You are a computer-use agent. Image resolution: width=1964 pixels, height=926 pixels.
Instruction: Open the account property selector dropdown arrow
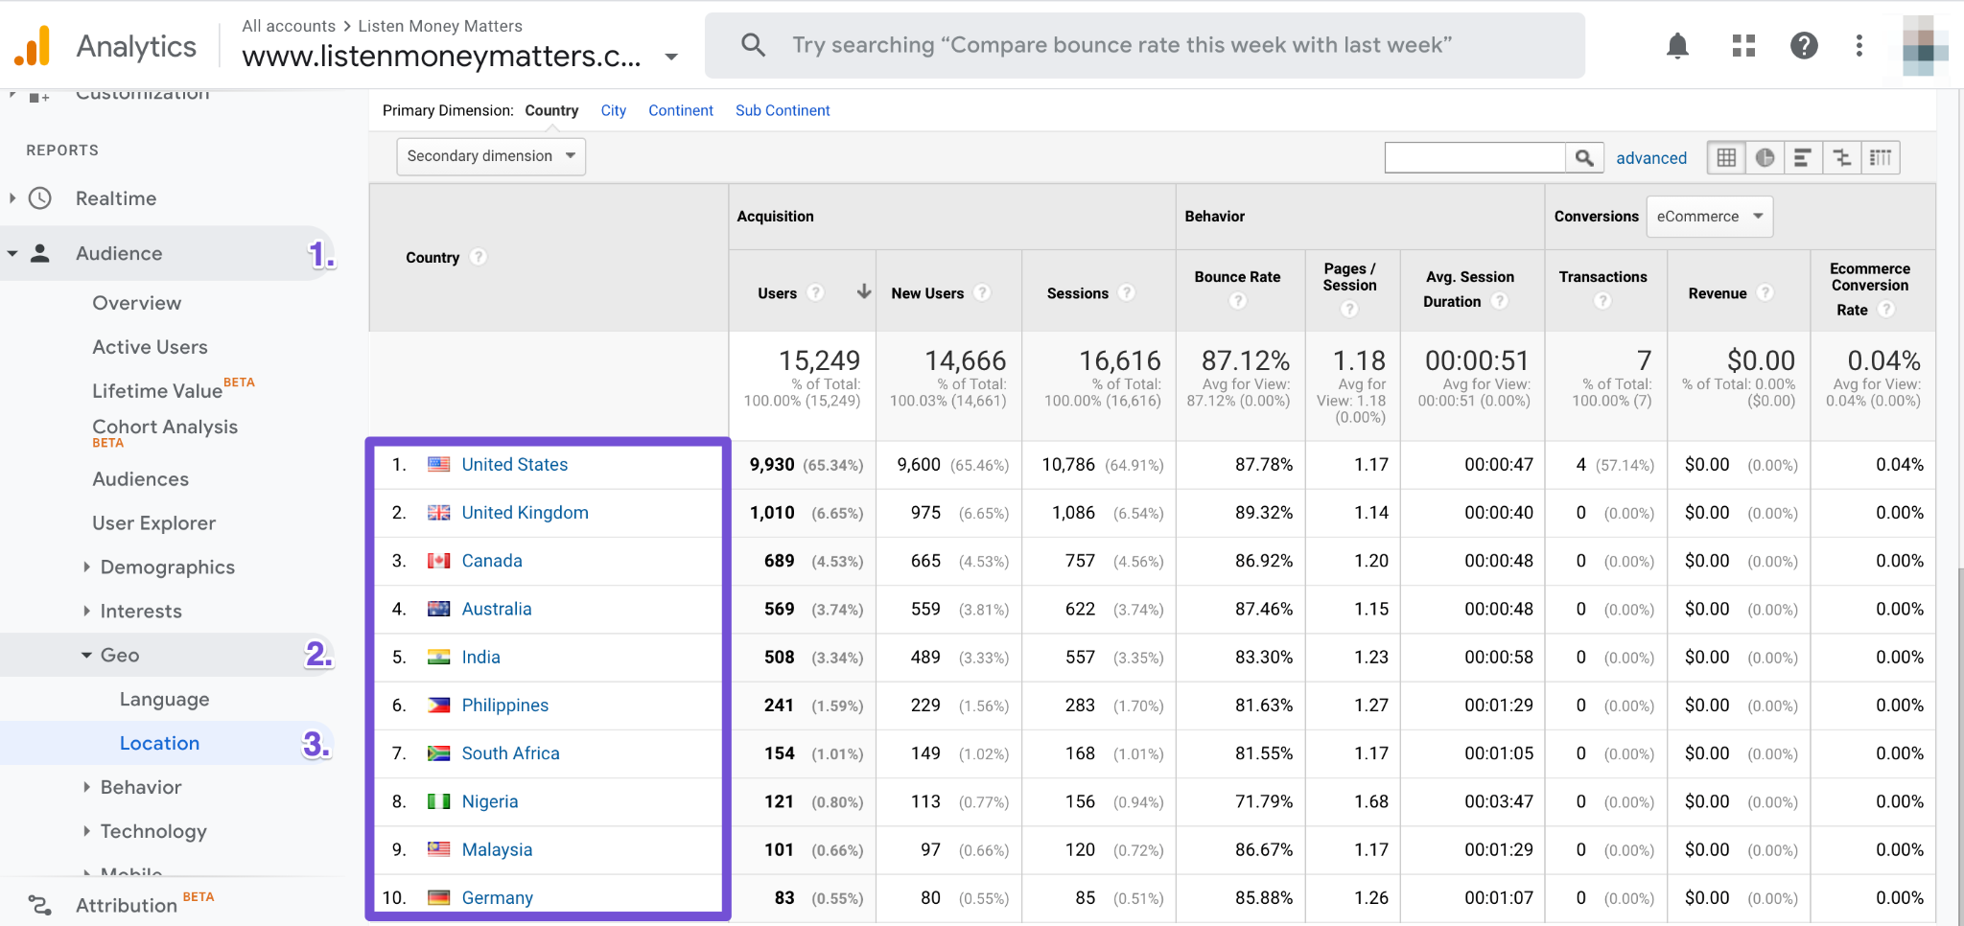click(x=671, y=57)
